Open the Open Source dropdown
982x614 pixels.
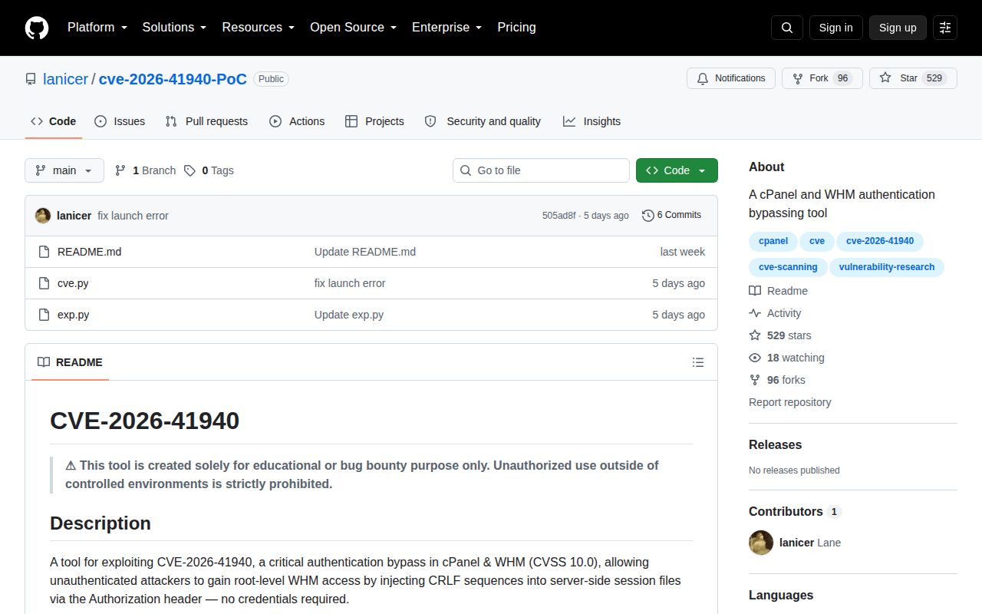[353, 28]
